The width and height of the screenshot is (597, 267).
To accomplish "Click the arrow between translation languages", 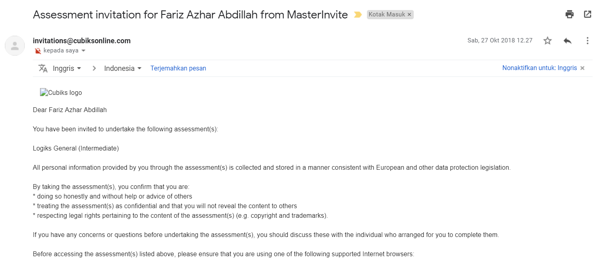I will pyautogui.click(x=94, y=68).
